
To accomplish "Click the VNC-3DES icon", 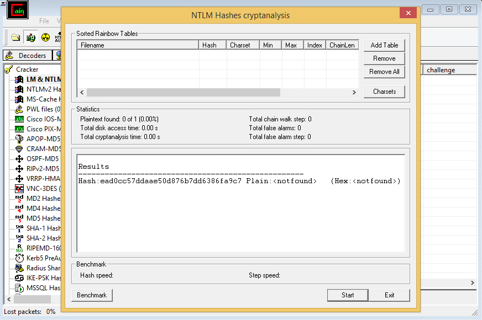I will [19, 188].
